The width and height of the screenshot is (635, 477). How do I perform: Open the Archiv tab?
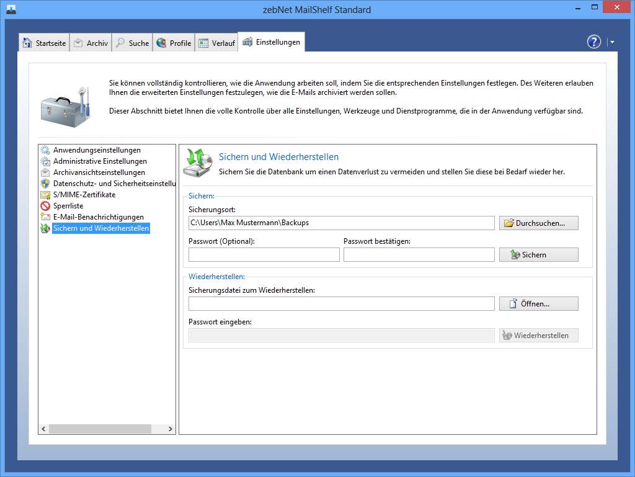(x=91, y=43)
